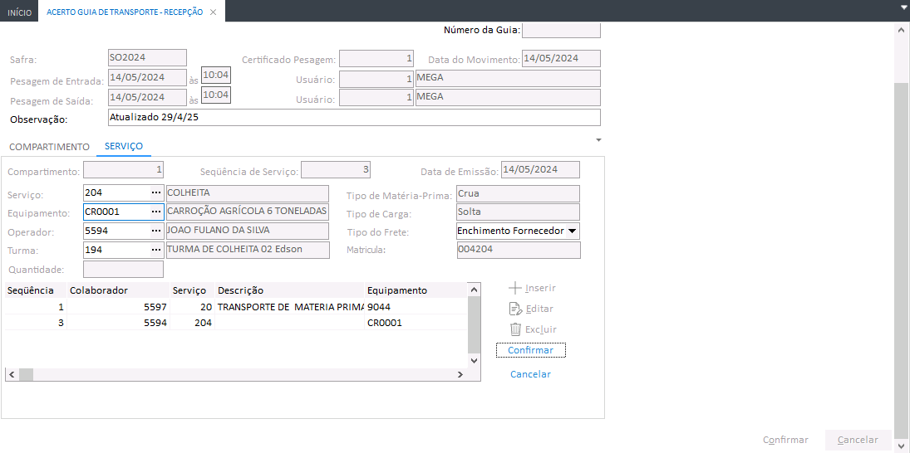Click the grid Equipamento column header
The image size is (910, 453).
coord(416,290)
